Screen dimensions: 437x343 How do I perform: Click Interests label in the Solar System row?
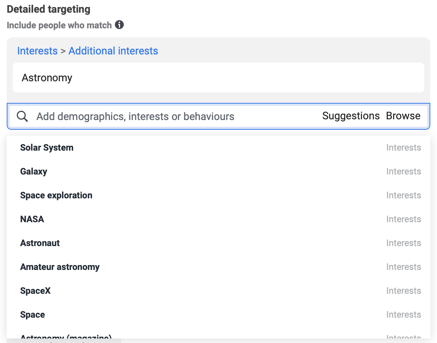[x=403, y=148]
